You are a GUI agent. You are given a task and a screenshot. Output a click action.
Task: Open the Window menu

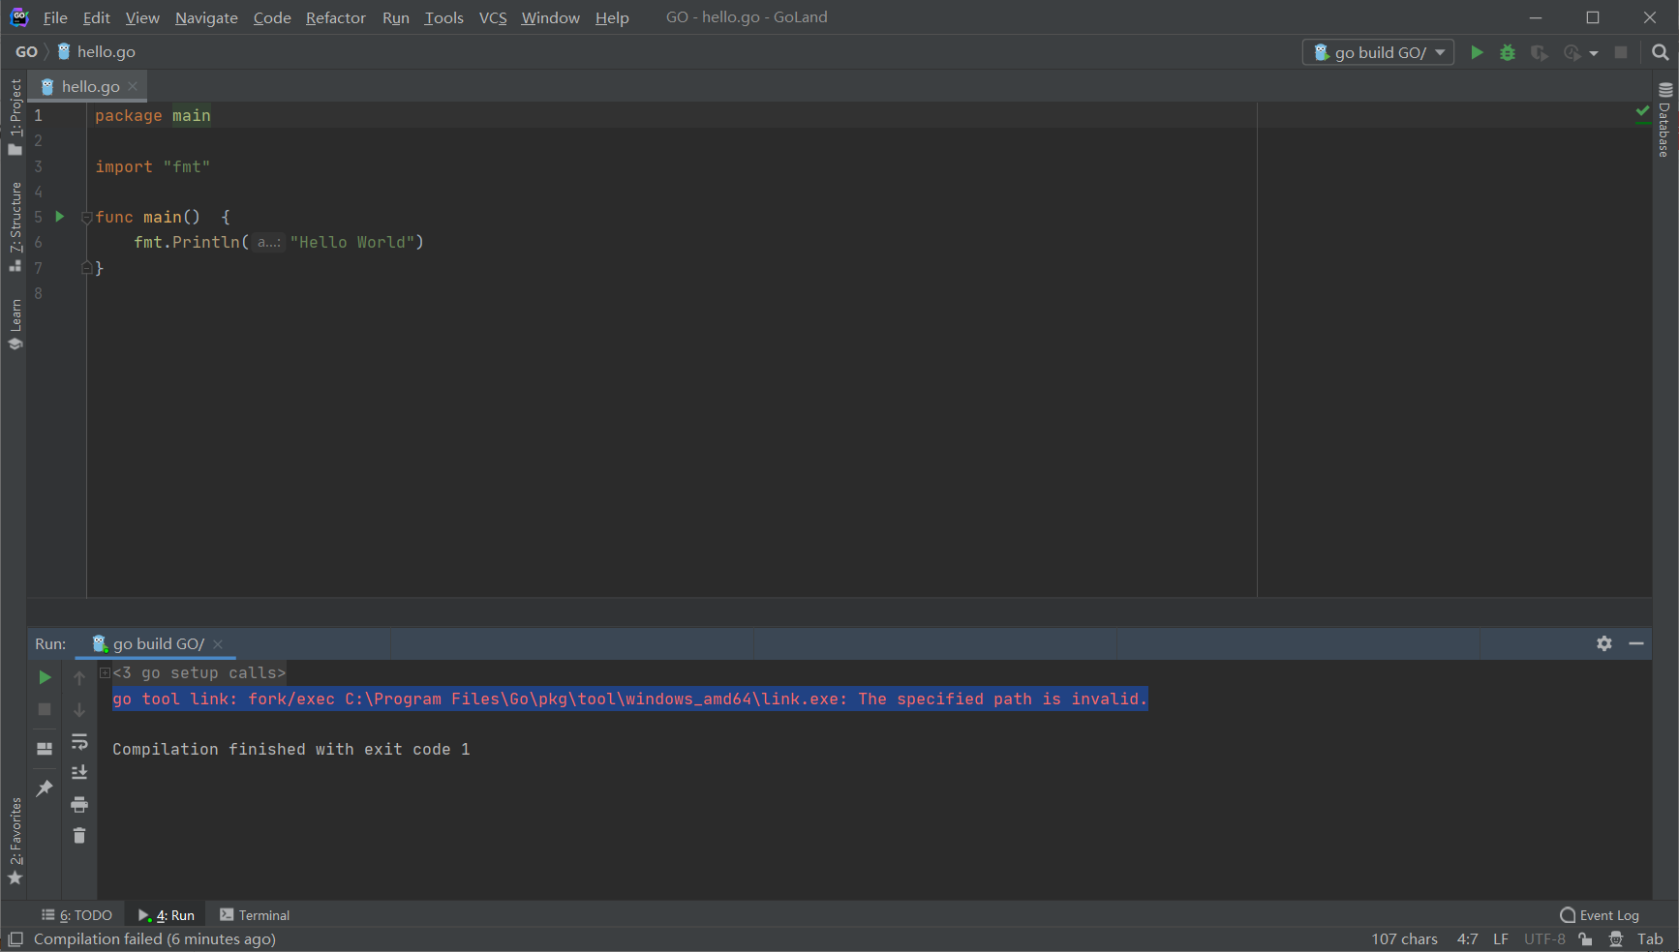point(550,17)
